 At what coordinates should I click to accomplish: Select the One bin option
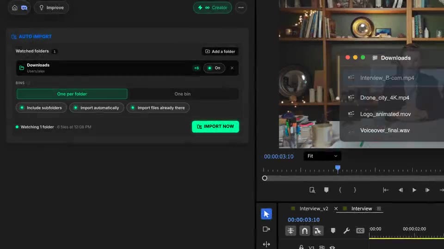(x=183, y=94)
